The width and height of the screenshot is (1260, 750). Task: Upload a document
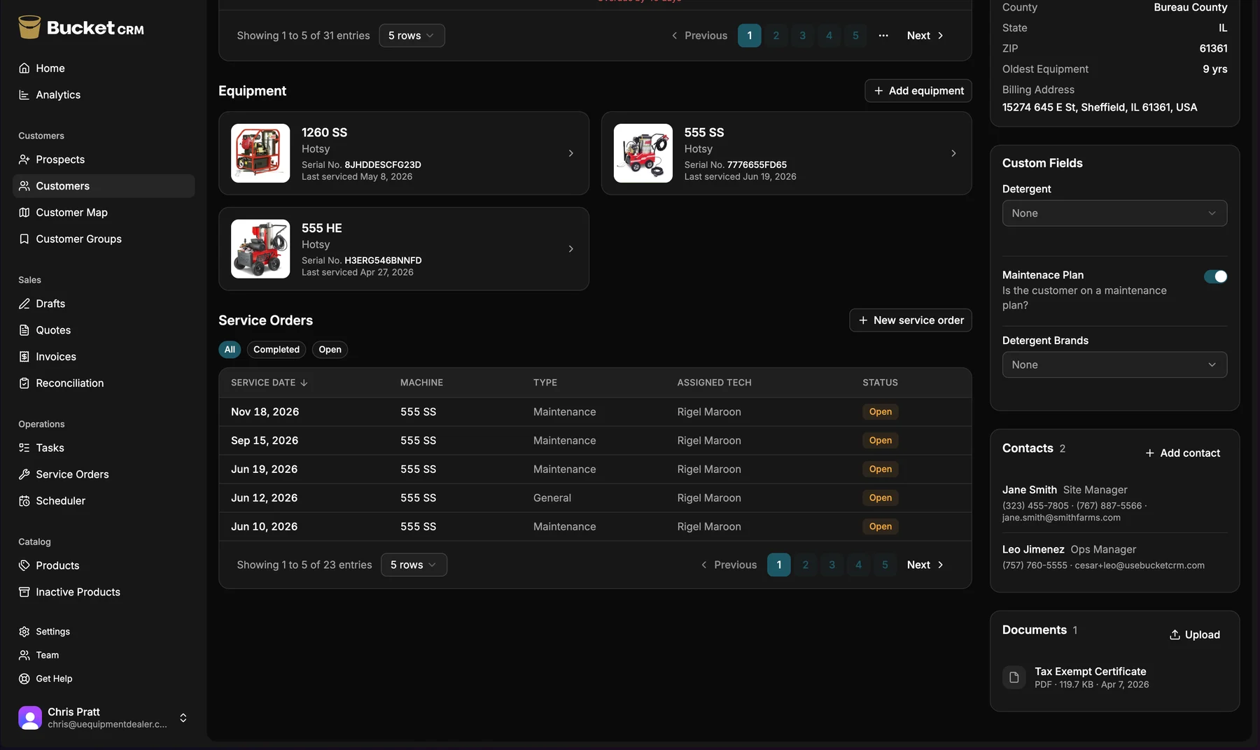(x=1194, y=635)
